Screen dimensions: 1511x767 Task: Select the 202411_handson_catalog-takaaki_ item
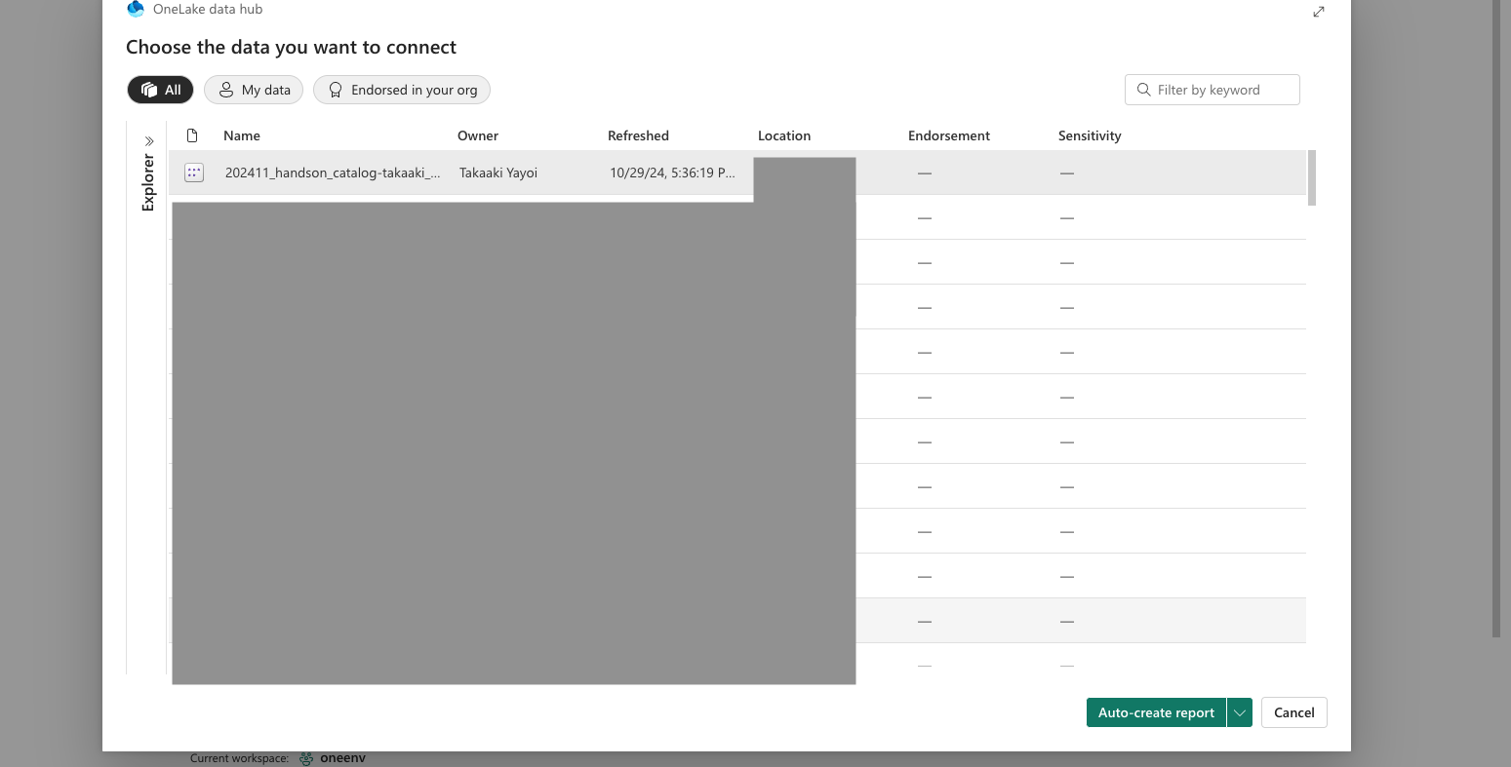point(333,173)
